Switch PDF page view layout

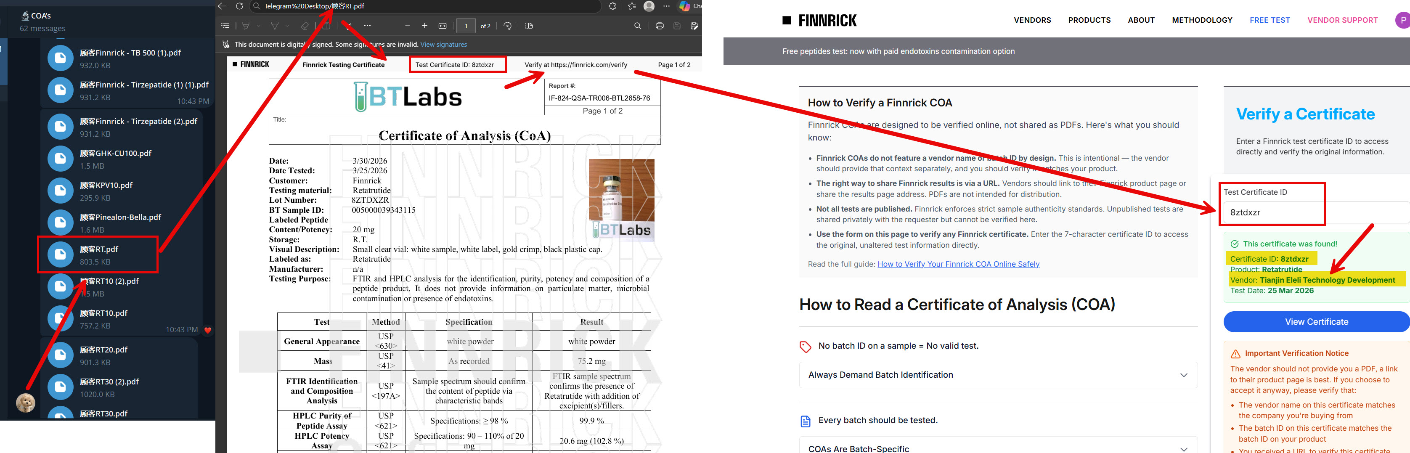point(529,26)
